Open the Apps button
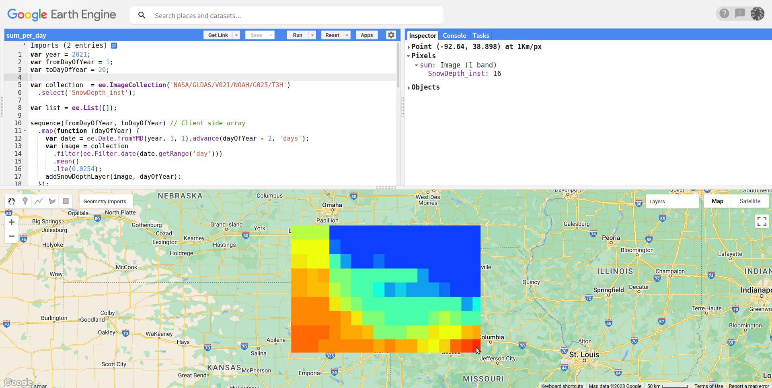This screenshot has height=388, width=772. 367,35
